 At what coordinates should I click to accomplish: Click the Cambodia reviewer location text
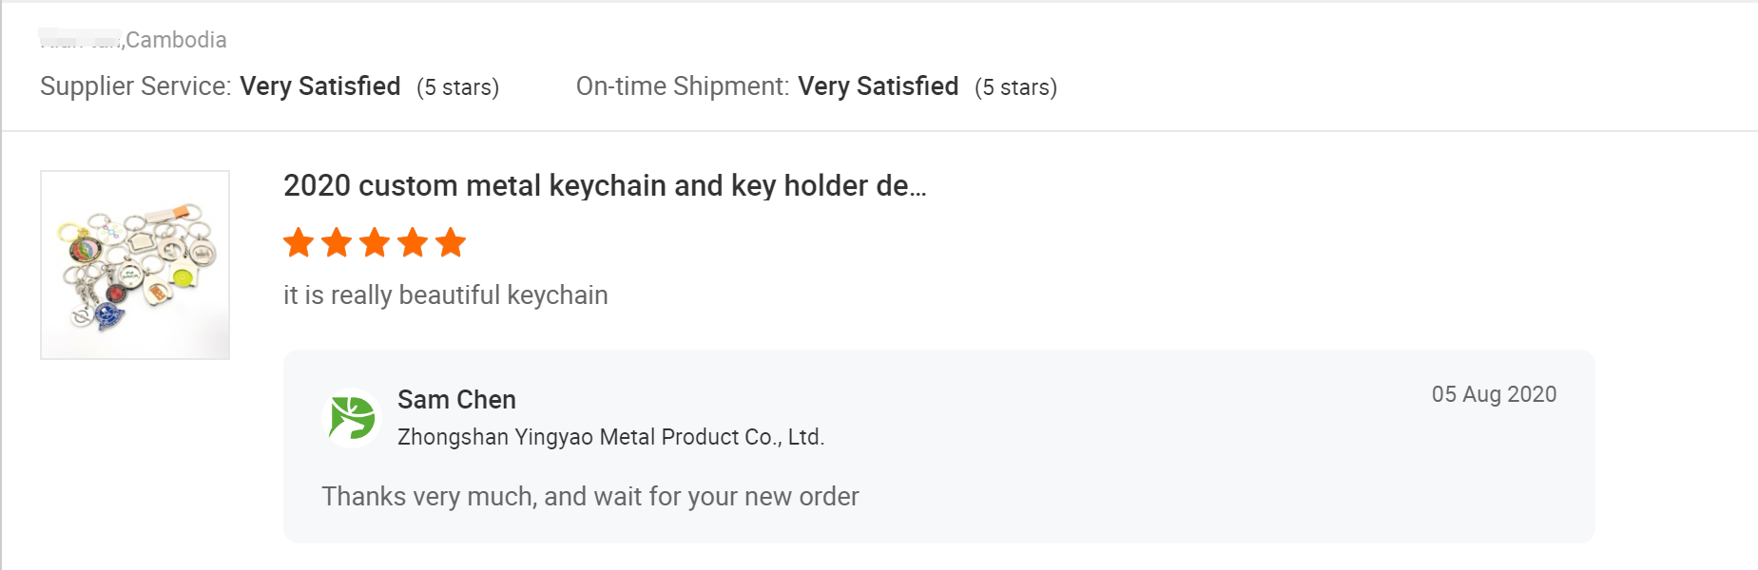click(176, 40)
